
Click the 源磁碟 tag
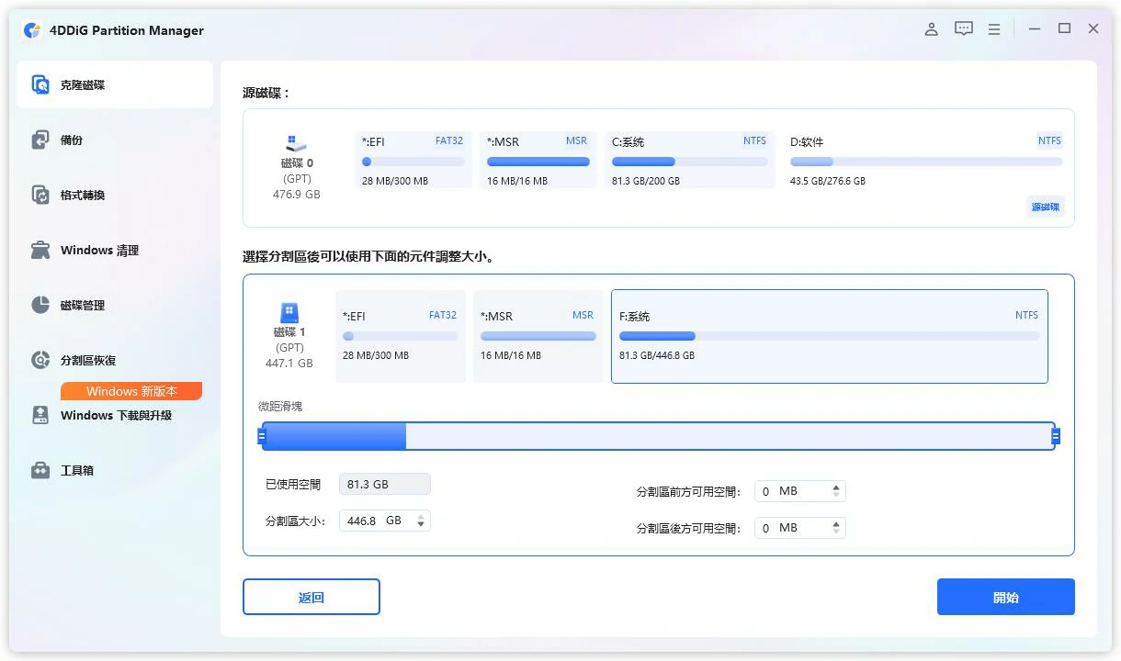point(1046,207)
